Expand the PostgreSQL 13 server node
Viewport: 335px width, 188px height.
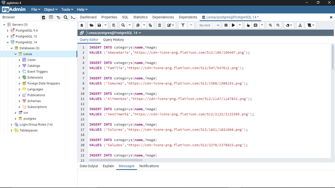point(8,36)
